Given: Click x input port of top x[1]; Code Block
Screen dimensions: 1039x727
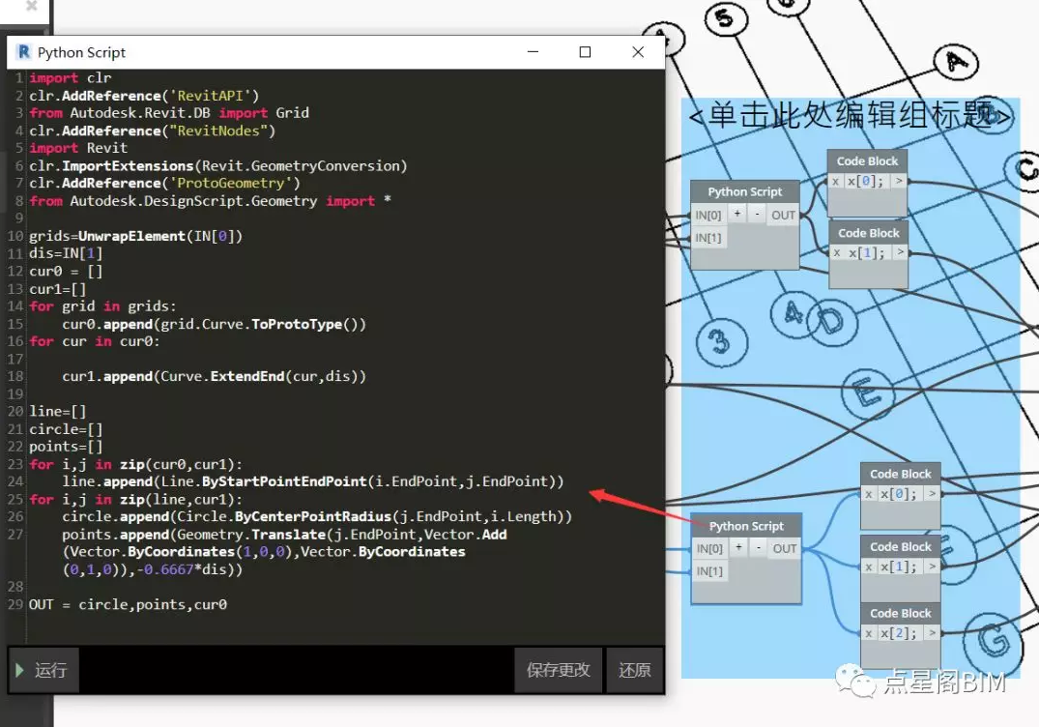Looking at the screenshot, I should tap(837, 252).
